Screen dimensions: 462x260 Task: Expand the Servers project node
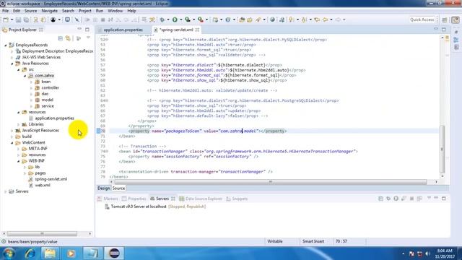(5, 191)
